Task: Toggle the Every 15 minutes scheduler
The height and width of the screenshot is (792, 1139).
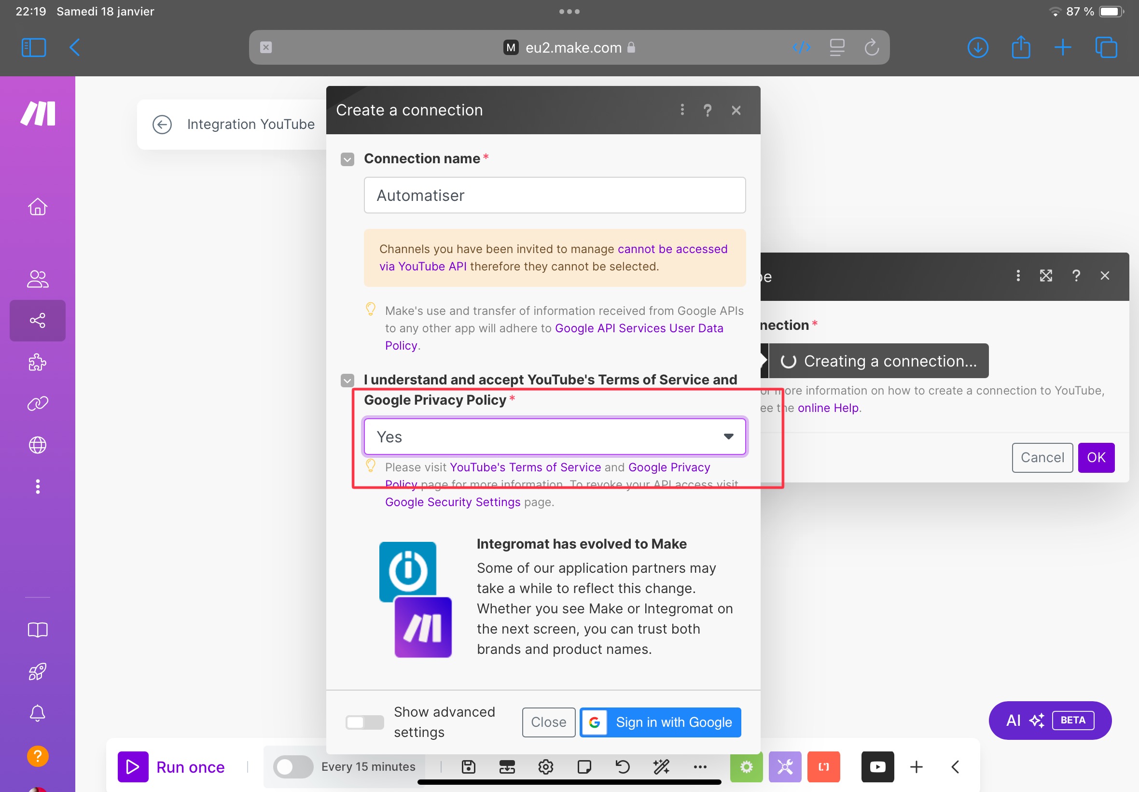Action: [293, 765]
